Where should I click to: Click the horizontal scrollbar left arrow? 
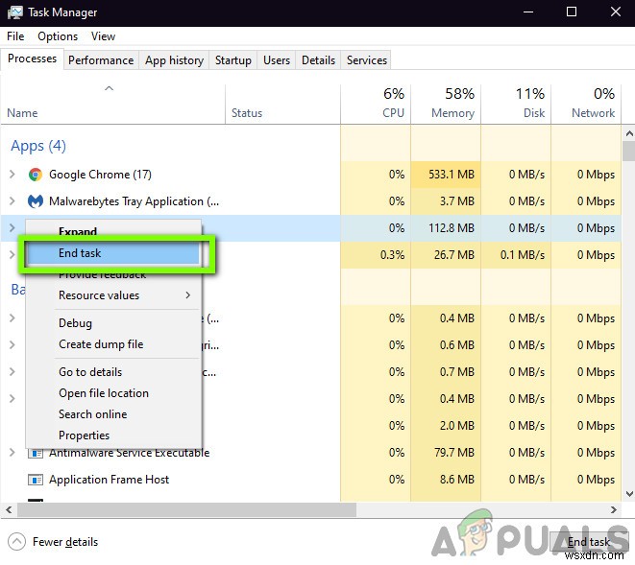click(9, 510)
